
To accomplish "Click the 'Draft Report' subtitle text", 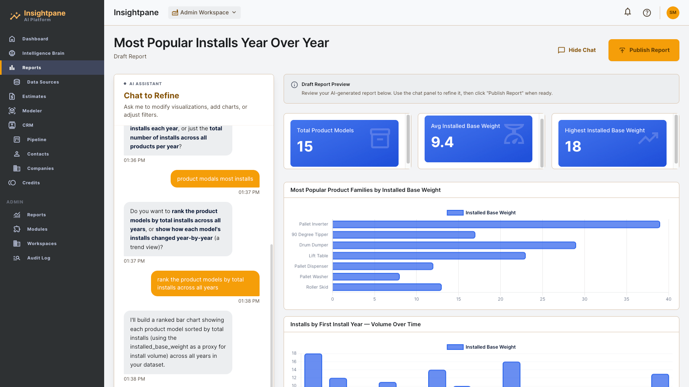I will (130, 56).
